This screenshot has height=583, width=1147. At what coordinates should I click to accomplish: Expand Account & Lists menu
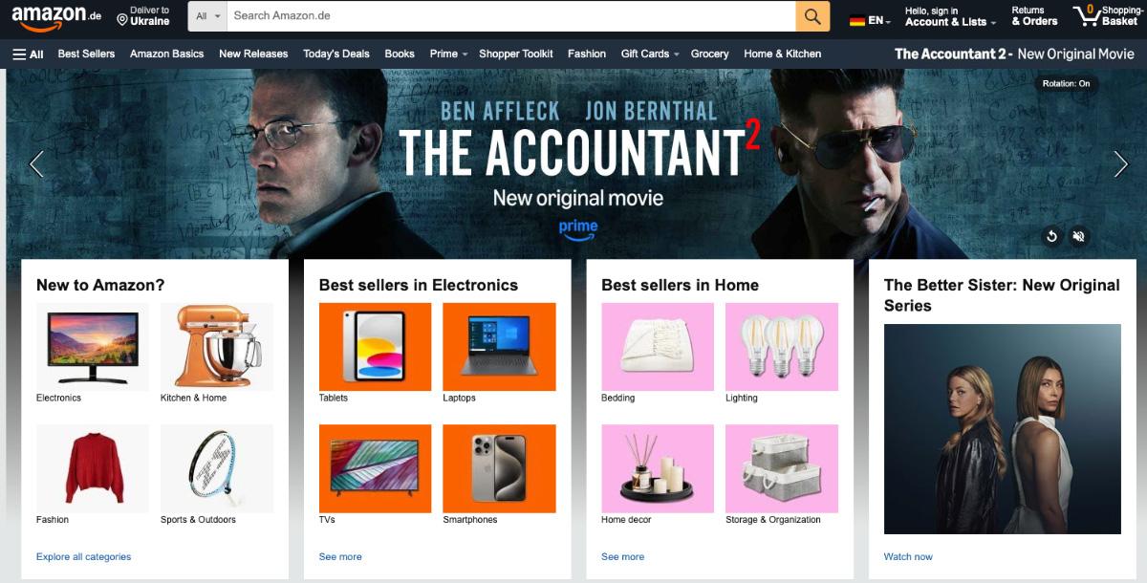click(x=950, y=16)
